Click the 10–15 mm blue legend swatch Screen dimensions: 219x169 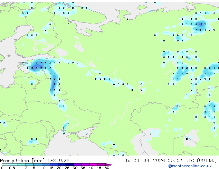[46, 165]
